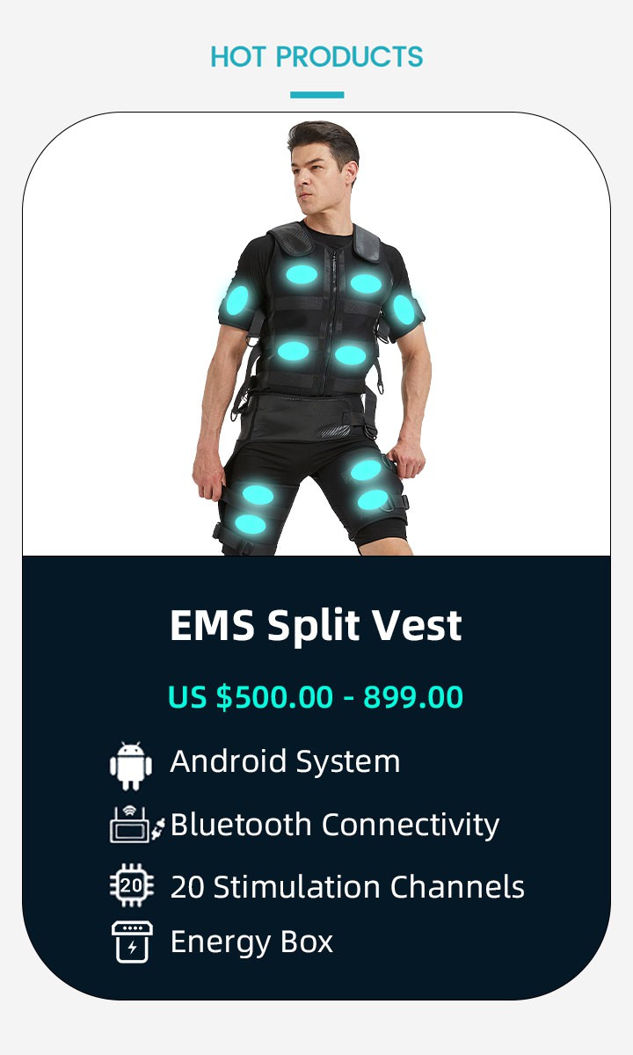
Task: Click the glowing pad on model's left arm
Action: [403, 309]
